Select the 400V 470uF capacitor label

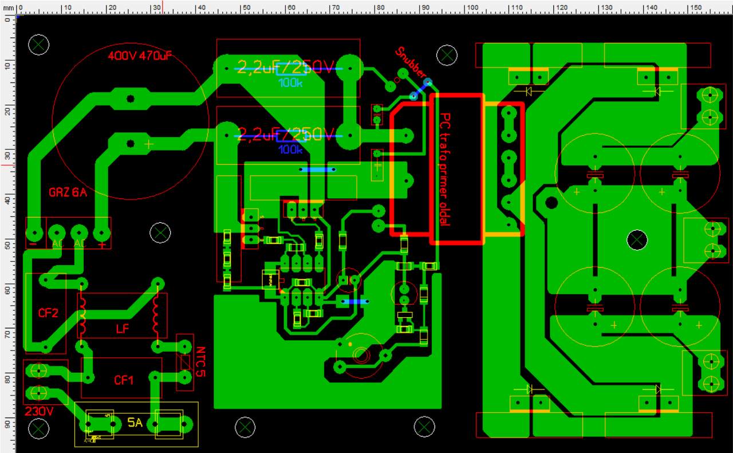(140, 56)
